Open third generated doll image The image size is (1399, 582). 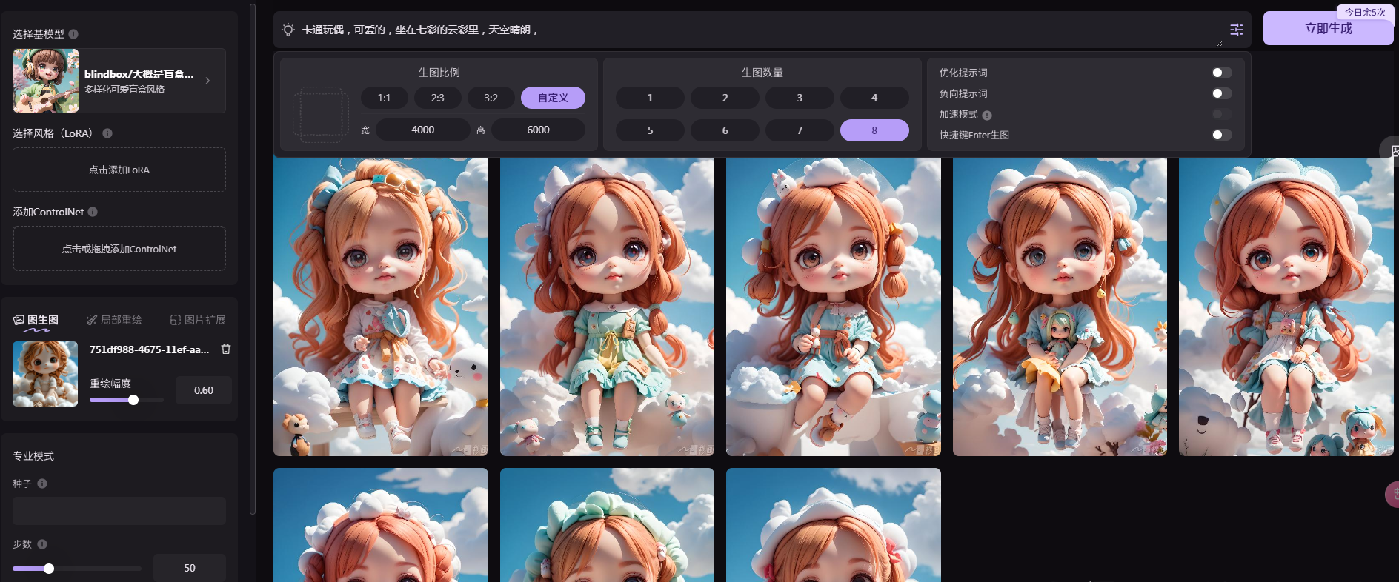pos(834,307)
